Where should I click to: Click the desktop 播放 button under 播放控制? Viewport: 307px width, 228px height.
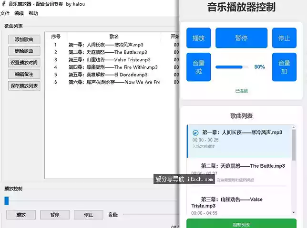coord(21,215)
